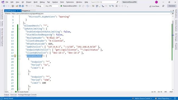The height and width of the screenshot is (100, 178).
Task: Toggle the bookmark icon in toolbar
Action: pyautogui.click(x=117, y=6)
